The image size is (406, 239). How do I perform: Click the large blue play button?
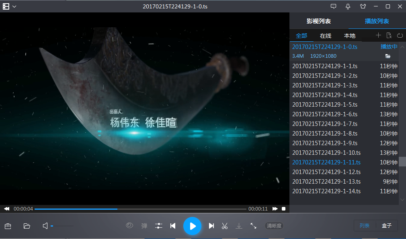tap(192, 226)
